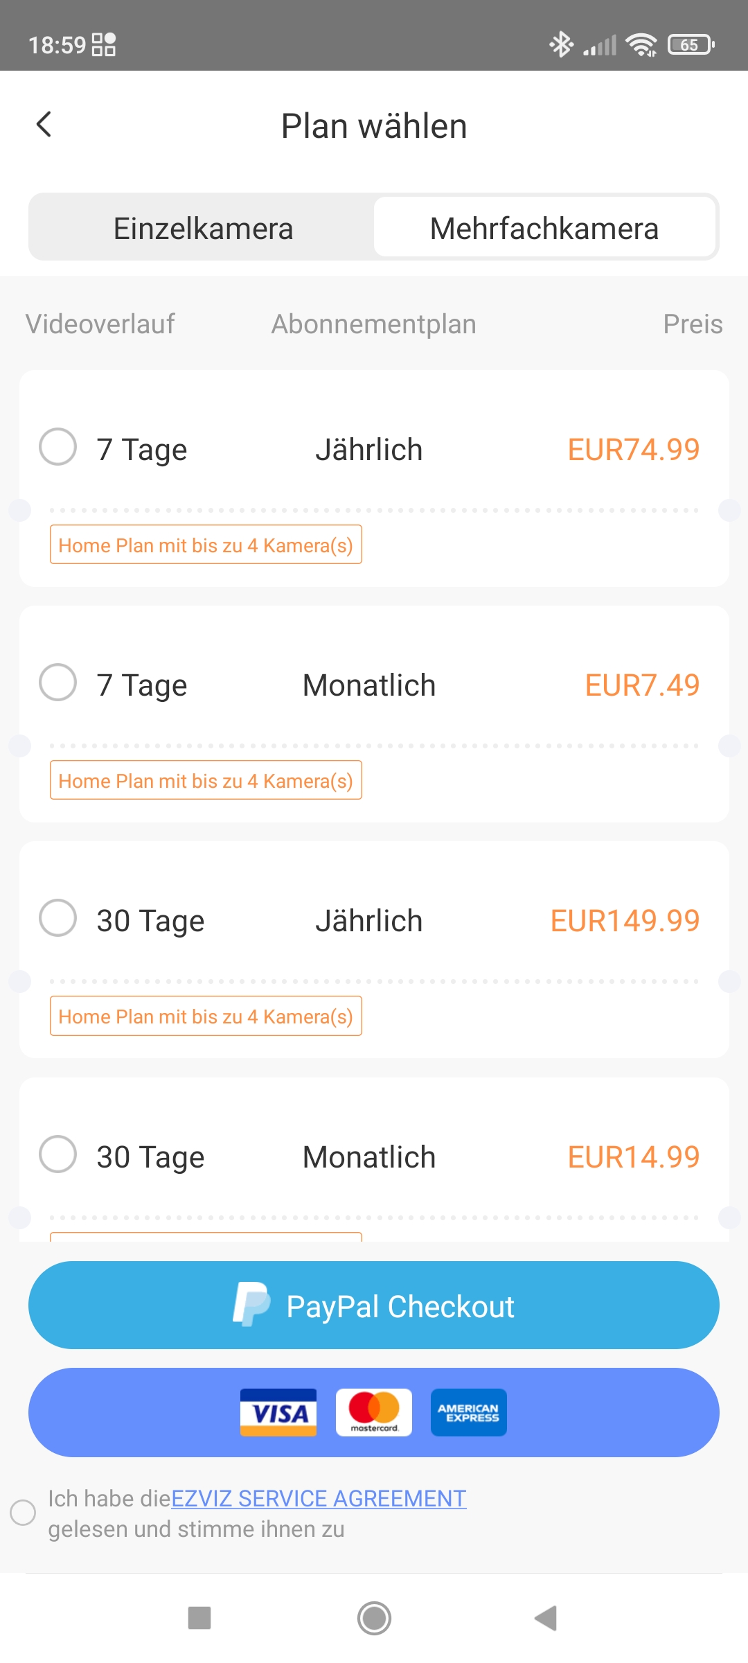Tap the PayPal Checkout button

pyautogui.click(x=400, y=1306)
